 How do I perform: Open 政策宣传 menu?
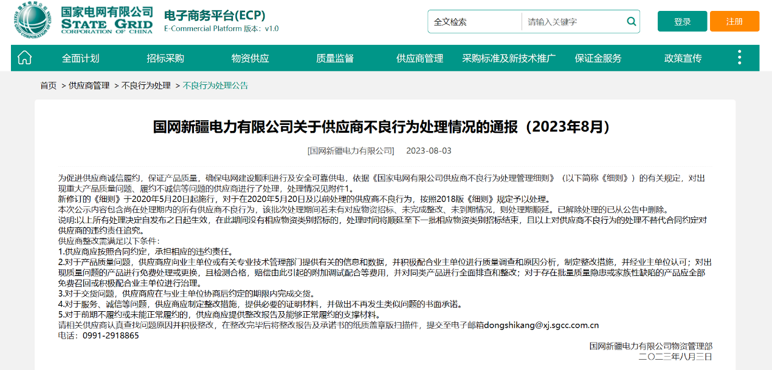(683, 58)
